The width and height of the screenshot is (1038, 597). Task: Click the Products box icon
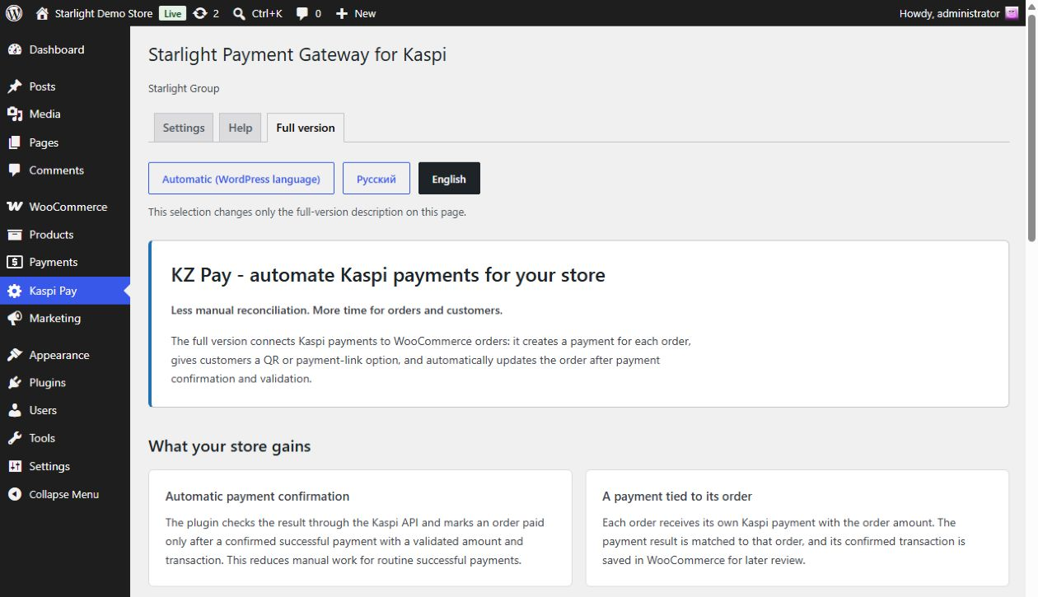pyautogui.click(x=15, y=235)
